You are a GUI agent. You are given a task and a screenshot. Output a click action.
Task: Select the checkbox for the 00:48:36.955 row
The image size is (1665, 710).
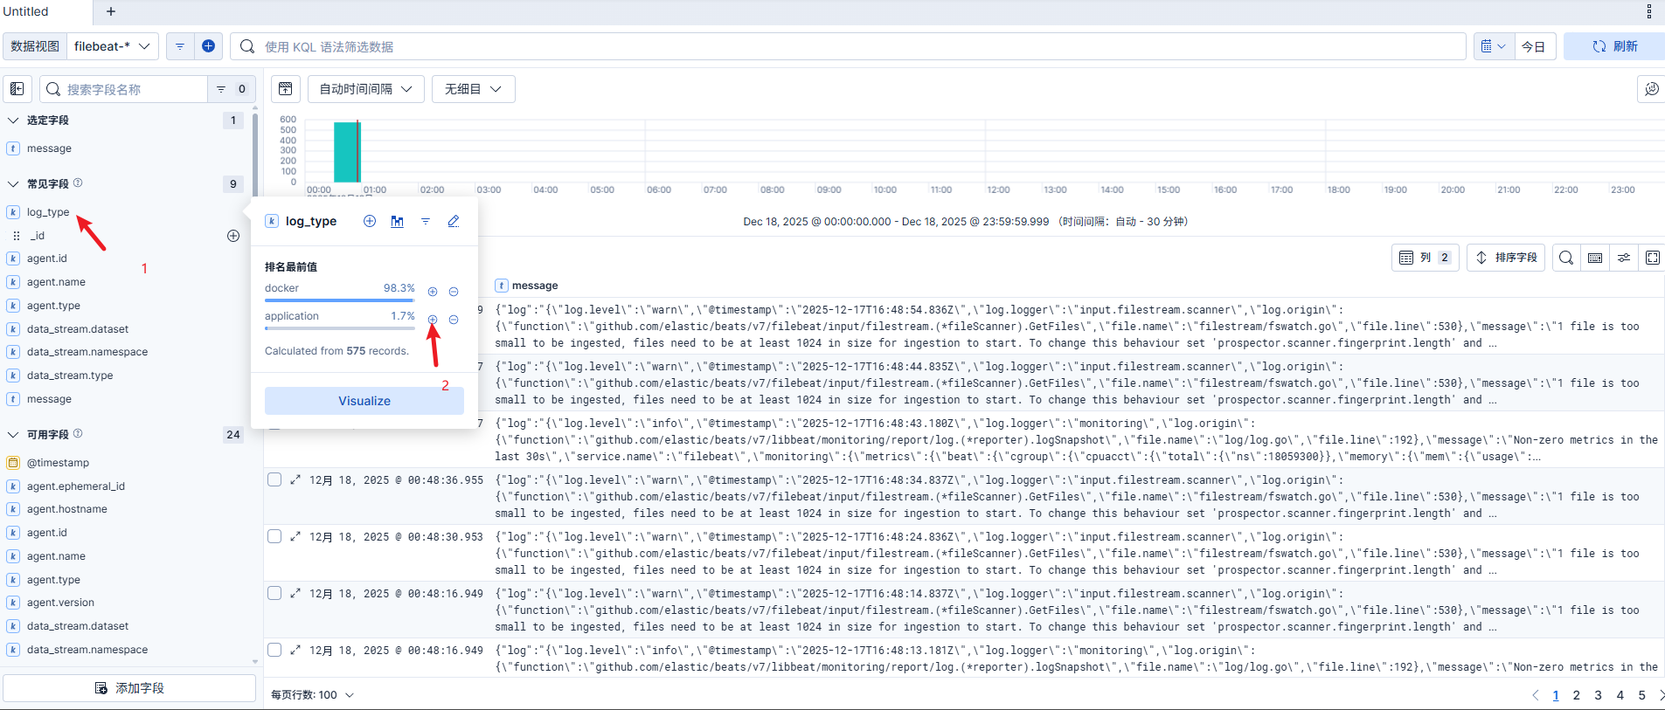pos(274,479)
